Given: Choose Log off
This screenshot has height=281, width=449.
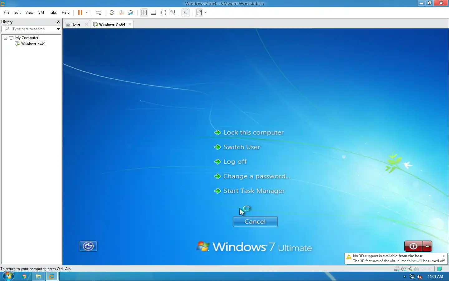Looking at the screenshot, I should click(230, 162).
